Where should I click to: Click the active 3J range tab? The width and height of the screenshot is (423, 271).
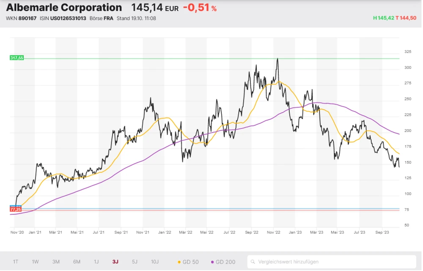(x=115, y=262)
